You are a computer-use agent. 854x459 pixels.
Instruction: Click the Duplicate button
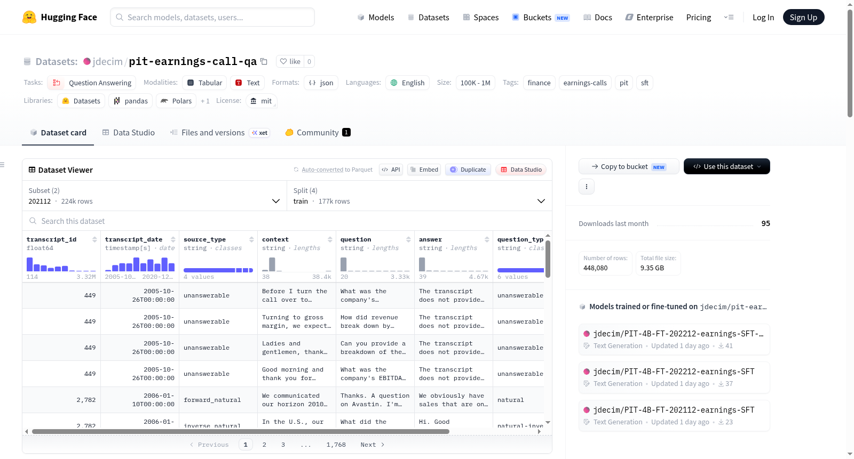(468, 170)
